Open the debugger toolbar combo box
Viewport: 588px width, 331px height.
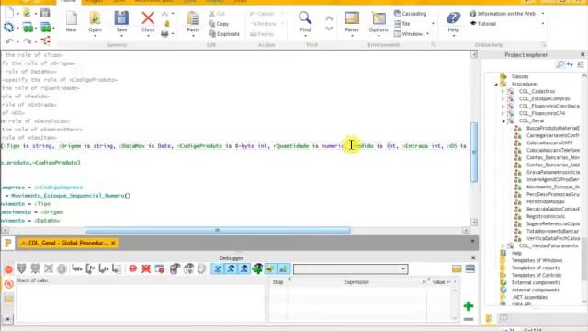350,269
